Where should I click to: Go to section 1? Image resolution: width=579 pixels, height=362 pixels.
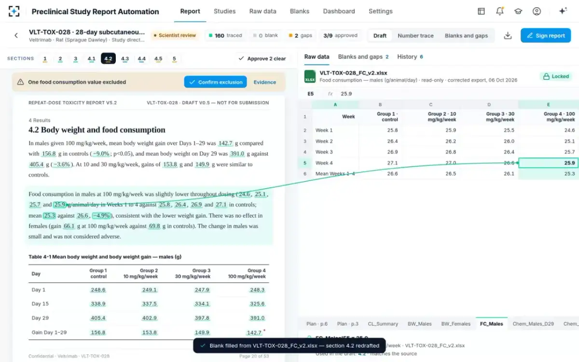point(45,59)
